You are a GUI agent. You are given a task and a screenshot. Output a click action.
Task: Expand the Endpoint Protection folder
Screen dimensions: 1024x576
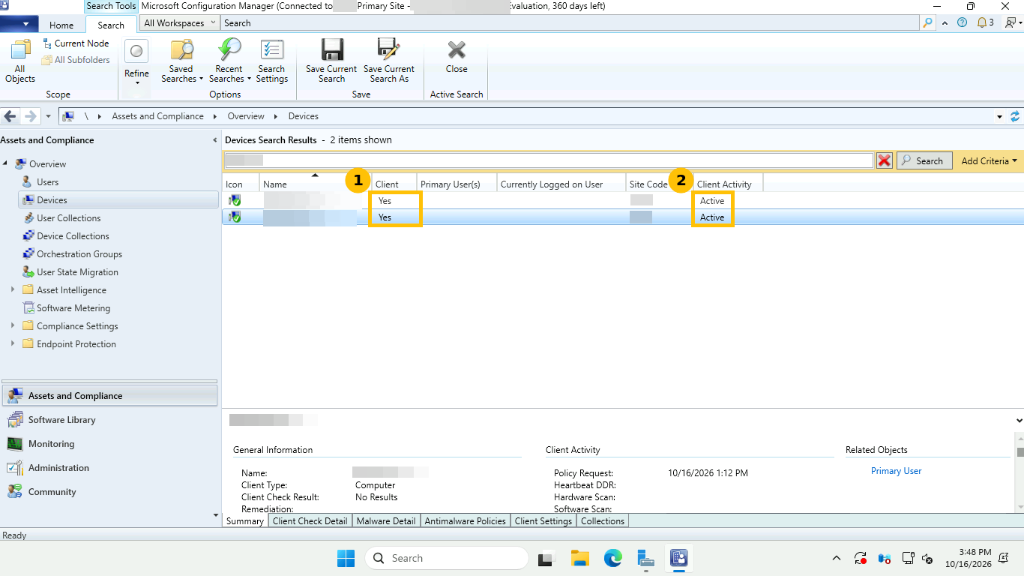click(13, 344)
